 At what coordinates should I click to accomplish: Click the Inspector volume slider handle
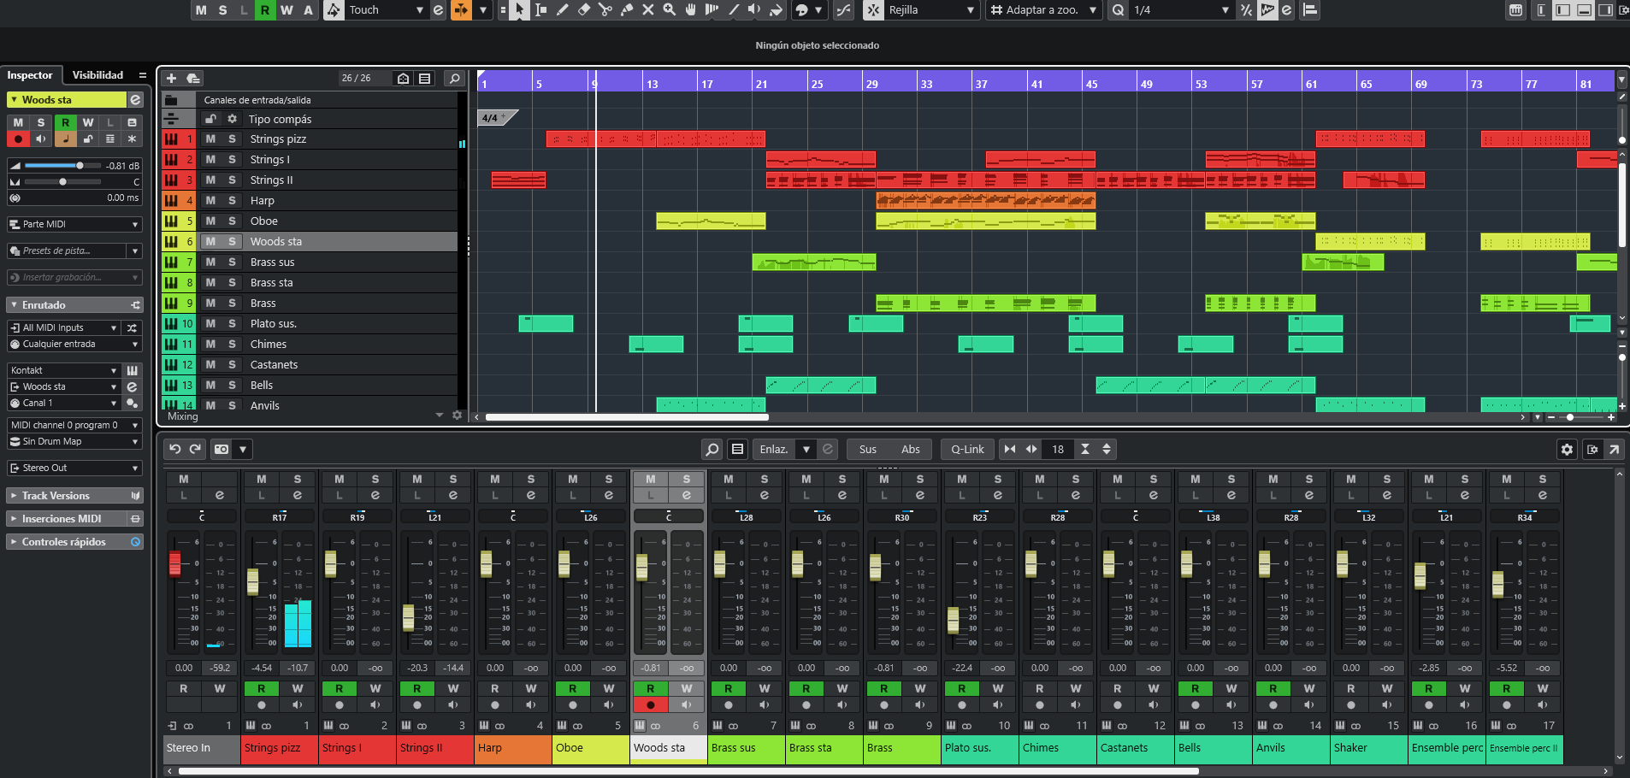point(80,165)
